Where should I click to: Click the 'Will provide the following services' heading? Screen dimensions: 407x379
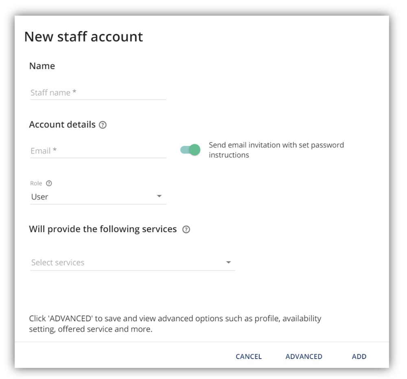coord(103,229)
